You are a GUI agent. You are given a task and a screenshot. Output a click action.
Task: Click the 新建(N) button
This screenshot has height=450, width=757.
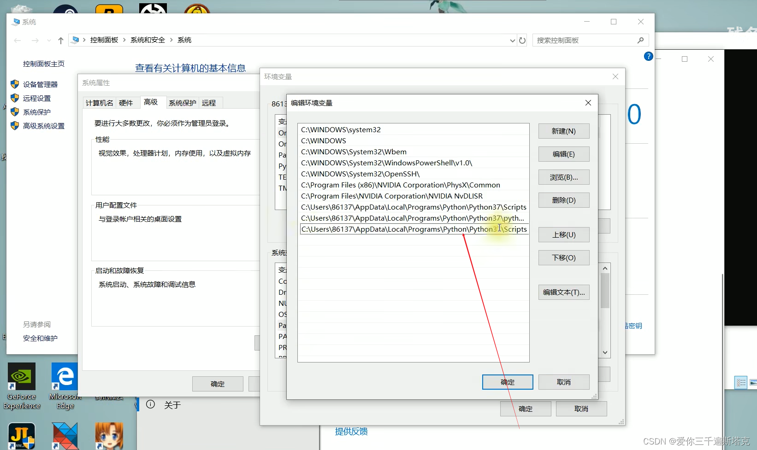coord(563,131)
